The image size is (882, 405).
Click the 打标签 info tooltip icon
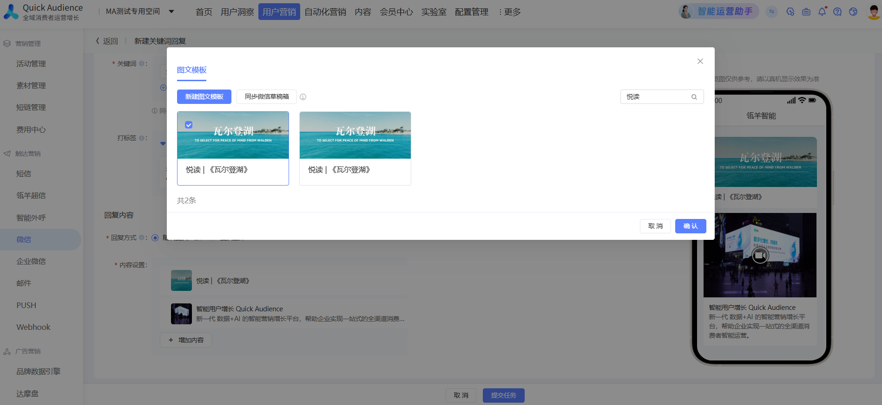click(x=142, y=138)
